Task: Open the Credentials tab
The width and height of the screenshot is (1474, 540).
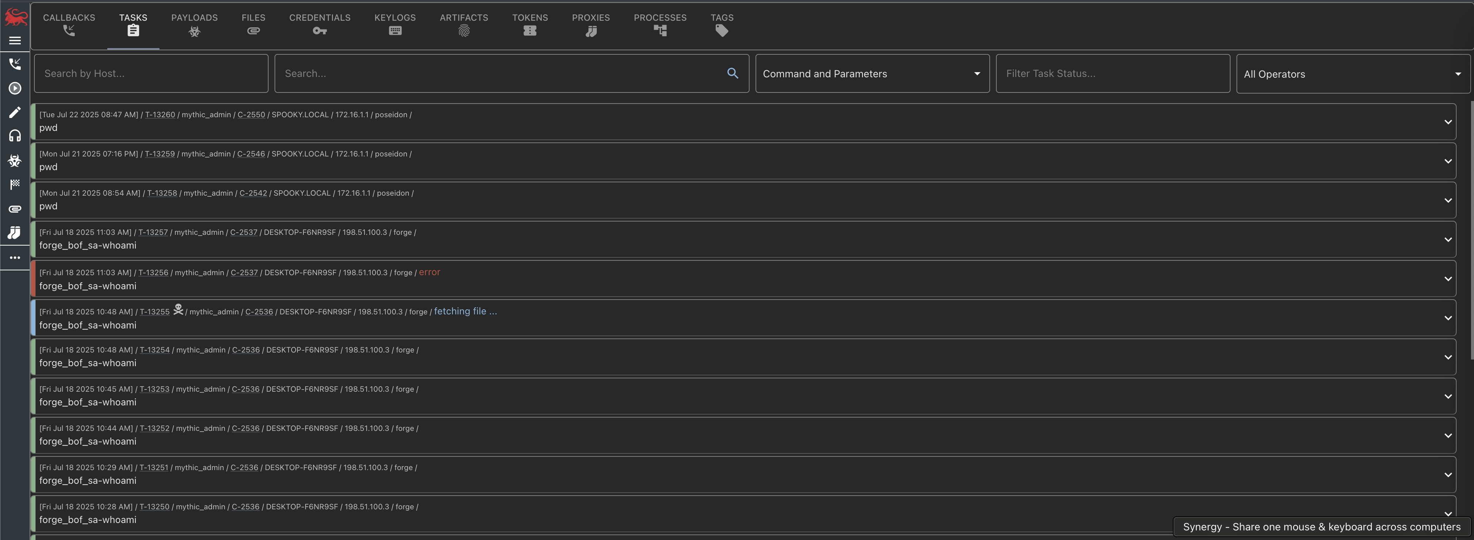Action: tap(319, 25)
